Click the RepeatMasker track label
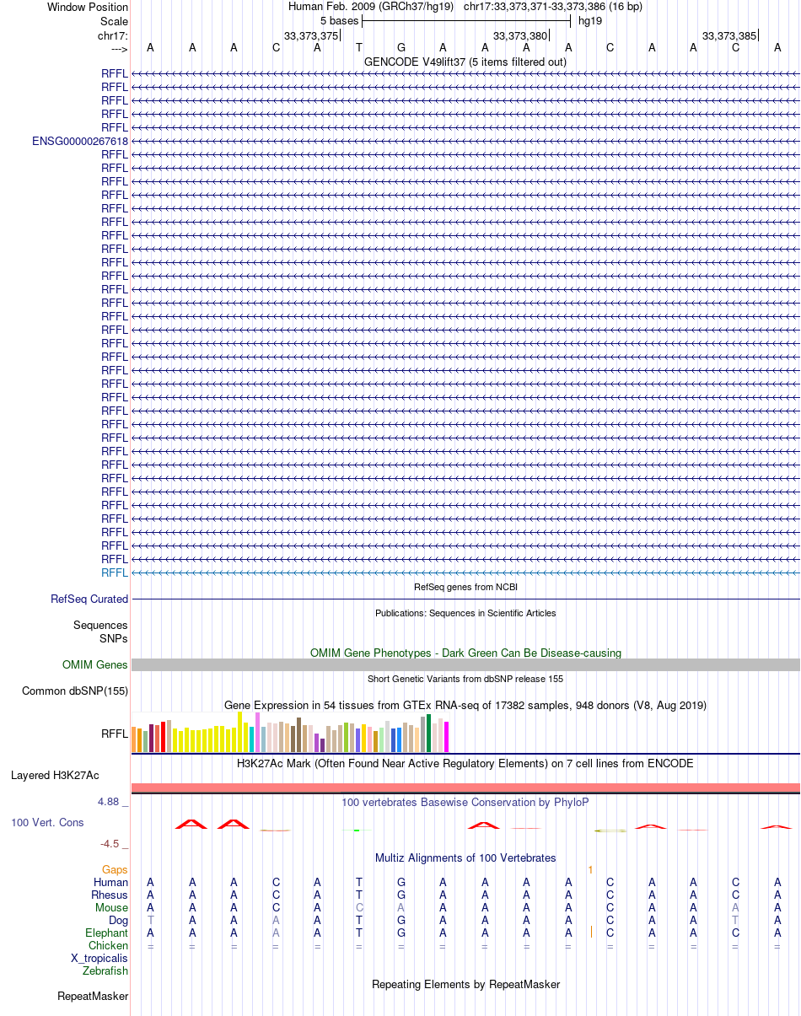The image size is (801, 1016). tap(93, 997)
